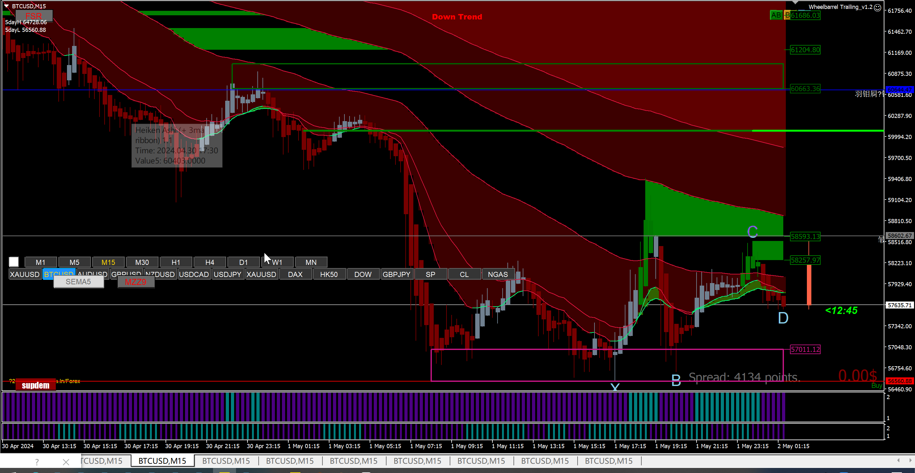915x473 pixels.
Task: Click the red supdem label button
Action: 35,385
